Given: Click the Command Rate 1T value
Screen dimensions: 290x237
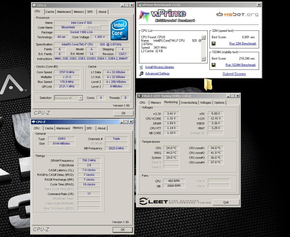Looking at the screenshot, I should (89, 194).
